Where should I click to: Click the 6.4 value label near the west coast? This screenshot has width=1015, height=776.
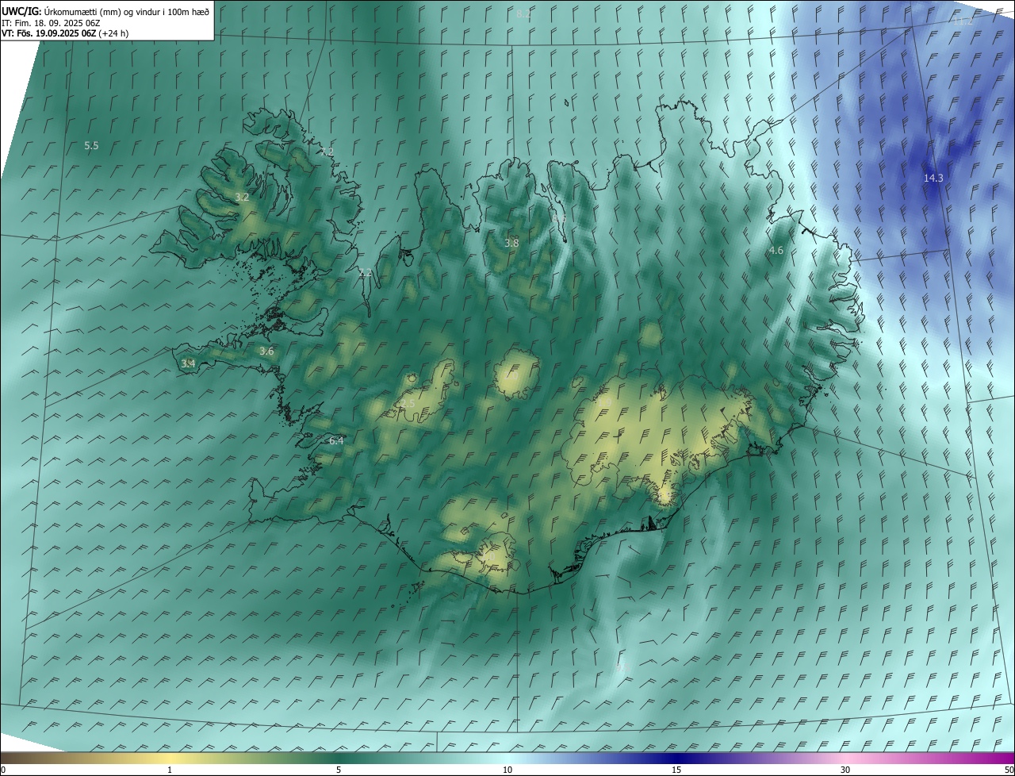336,440
